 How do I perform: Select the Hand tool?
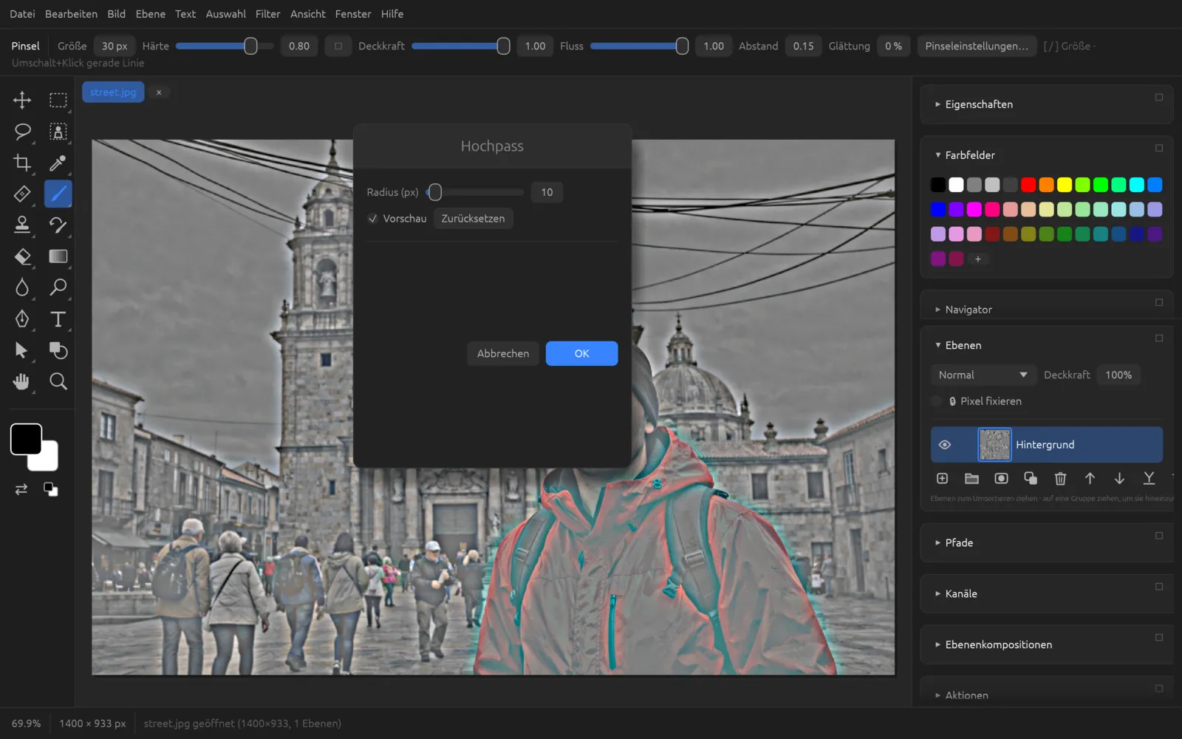coord(22,381)
